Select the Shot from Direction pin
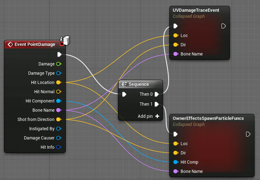Viewport: 260px width, 180px height. [59, 120]
